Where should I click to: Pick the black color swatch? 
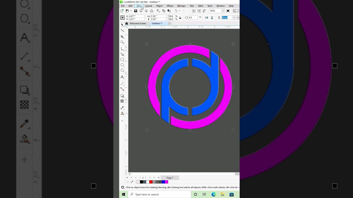coord(141,182)
